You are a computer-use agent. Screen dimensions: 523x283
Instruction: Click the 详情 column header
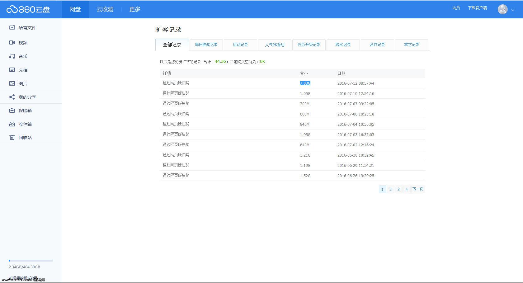pyautogui.click(x=167, y=73)
